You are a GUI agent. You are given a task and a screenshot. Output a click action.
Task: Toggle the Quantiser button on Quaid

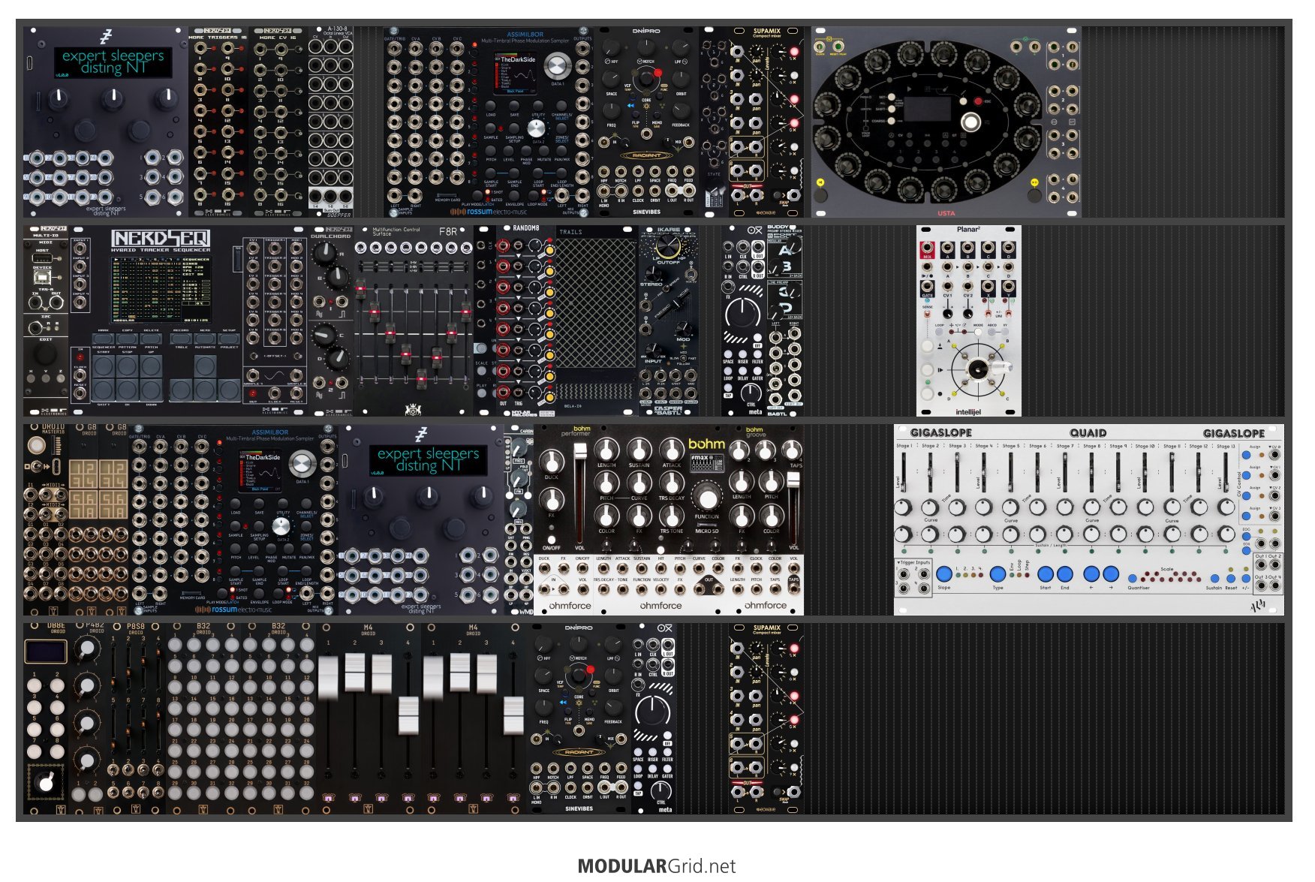1133,579
